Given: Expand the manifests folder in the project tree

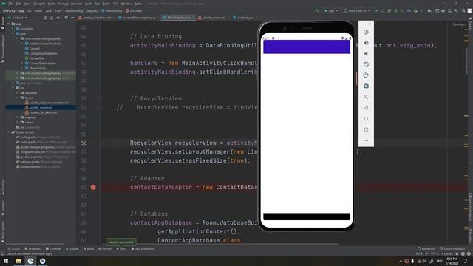Looking at the screenshot, I should (13, 29).
